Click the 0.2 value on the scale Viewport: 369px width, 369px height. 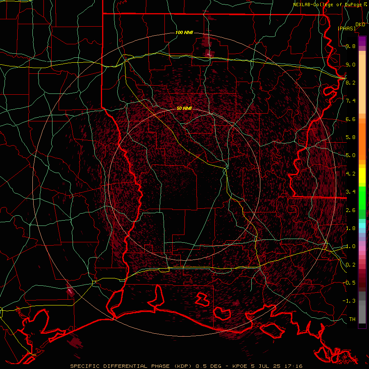point(351,265)
